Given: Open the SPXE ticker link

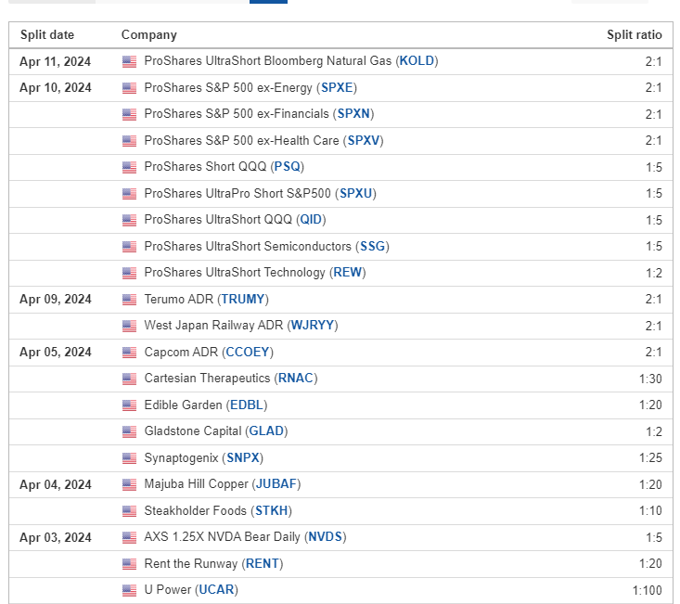Looking at the screenshot, I should click(x=337, y=87).
